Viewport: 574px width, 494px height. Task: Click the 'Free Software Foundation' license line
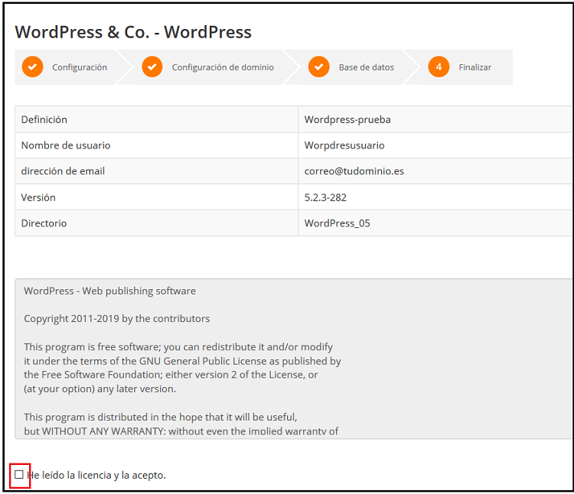coord(171,375)
